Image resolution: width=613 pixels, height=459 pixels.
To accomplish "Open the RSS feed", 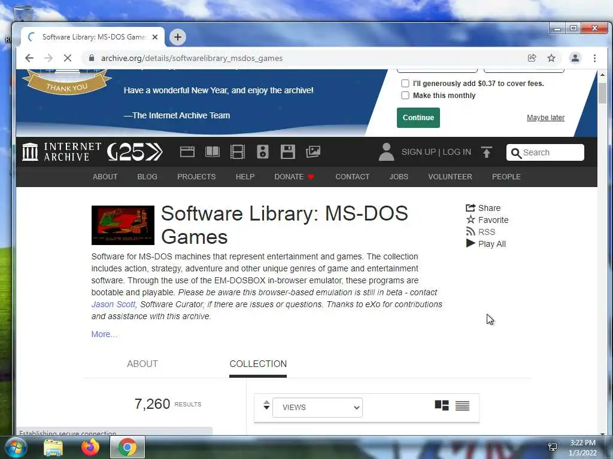I will [x=481, y=232].
